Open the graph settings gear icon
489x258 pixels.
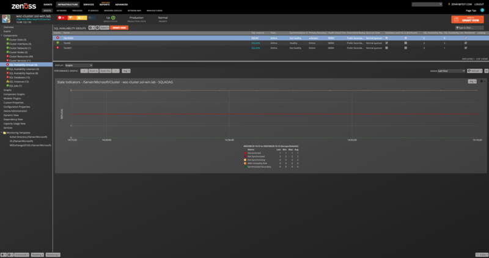click(482, 82)
